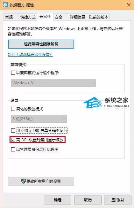Click the 应用(A) button

pyautogui.click(x=118, y=200)
